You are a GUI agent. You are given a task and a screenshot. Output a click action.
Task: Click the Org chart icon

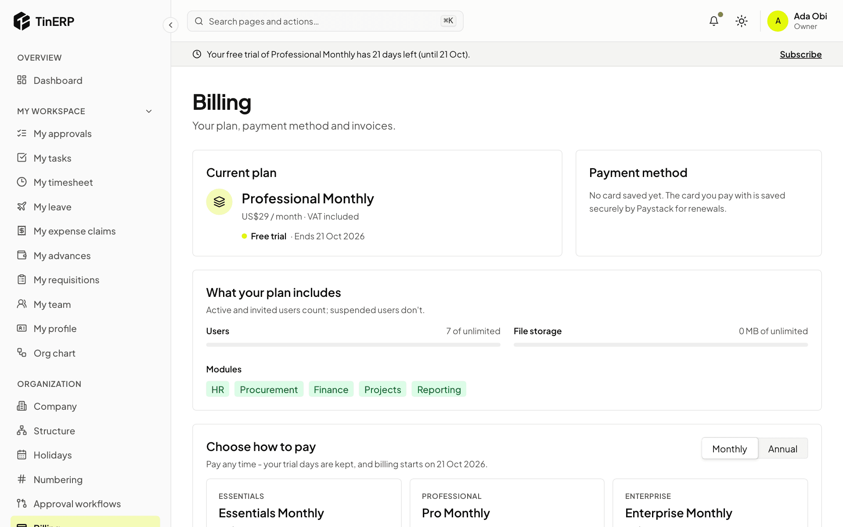click(22, 353)
